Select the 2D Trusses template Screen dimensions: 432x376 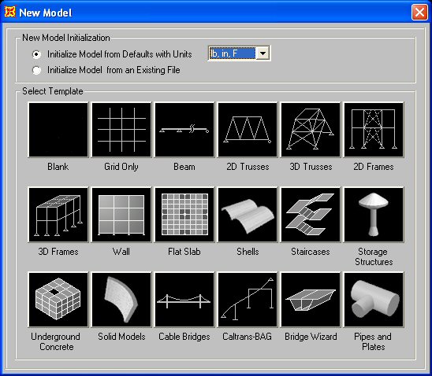tap(248, 130)
